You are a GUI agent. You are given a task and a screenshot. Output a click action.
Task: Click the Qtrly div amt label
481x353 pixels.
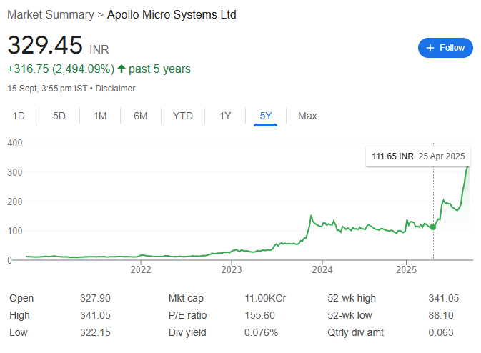tap(355, 332)
